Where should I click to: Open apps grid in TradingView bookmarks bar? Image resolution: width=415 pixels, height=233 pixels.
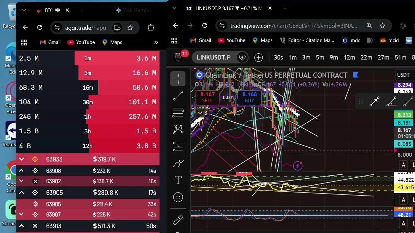coord(174,40)
